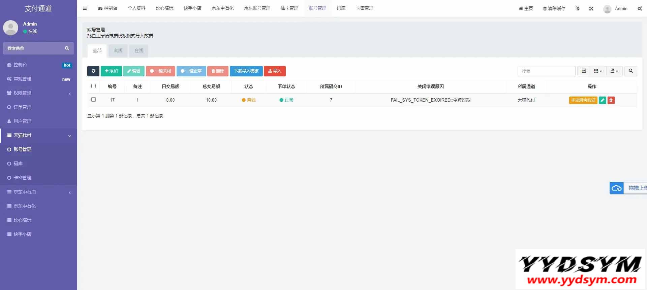Click the fullscreen expand icon in top bar
647x290 pixels.
pyautogui.click(x=591, y=9)
